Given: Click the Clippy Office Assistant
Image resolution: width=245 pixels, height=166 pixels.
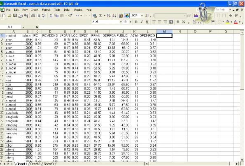Looking at the screenshot, I should tap(203, 12).
